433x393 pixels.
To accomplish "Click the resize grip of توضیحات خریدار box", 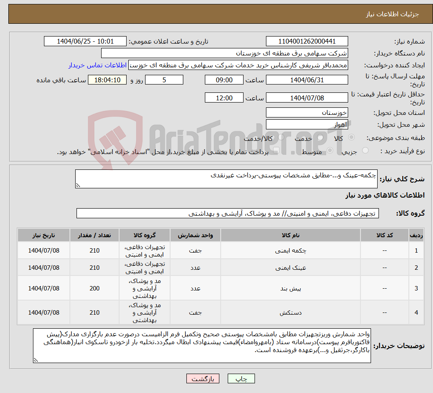I will 37,359.
